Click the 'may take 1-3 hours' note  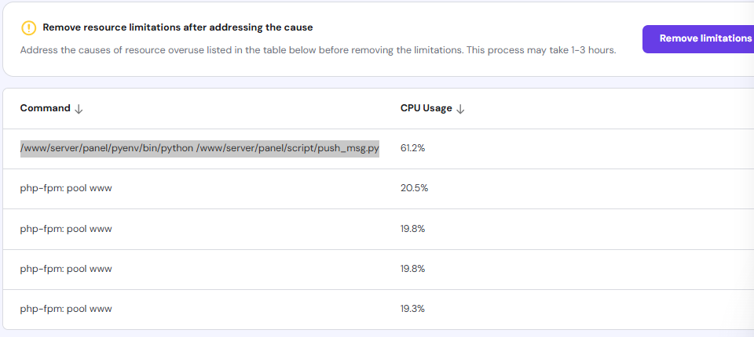pyautogui.click(x=565, y=49)
